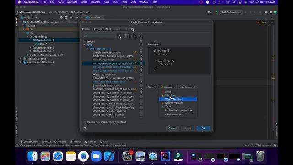Open IDE settings gear in top toolbar
The height and width of the screenshot is (165, 293).
click(x=271, y=12)
